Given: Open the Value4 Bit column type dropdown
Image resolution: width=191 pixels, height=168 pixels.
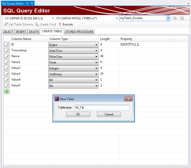Looking at the screenshot, I should point(73,80).
